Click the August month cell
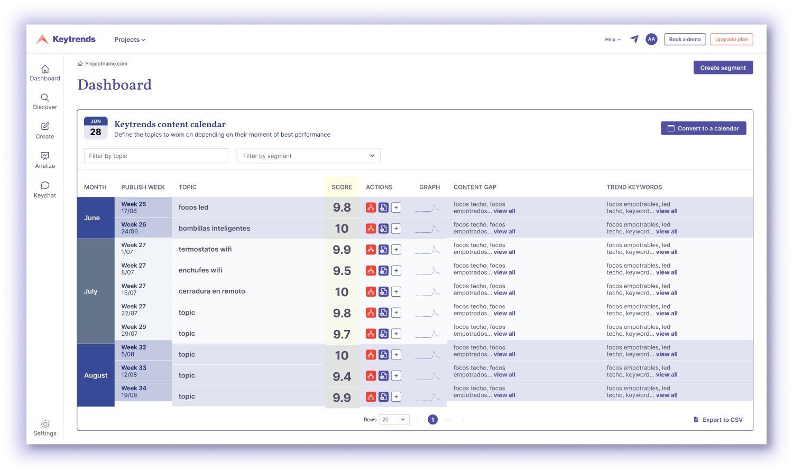Viewport: 793px width, 473px height. coord(96,375)
